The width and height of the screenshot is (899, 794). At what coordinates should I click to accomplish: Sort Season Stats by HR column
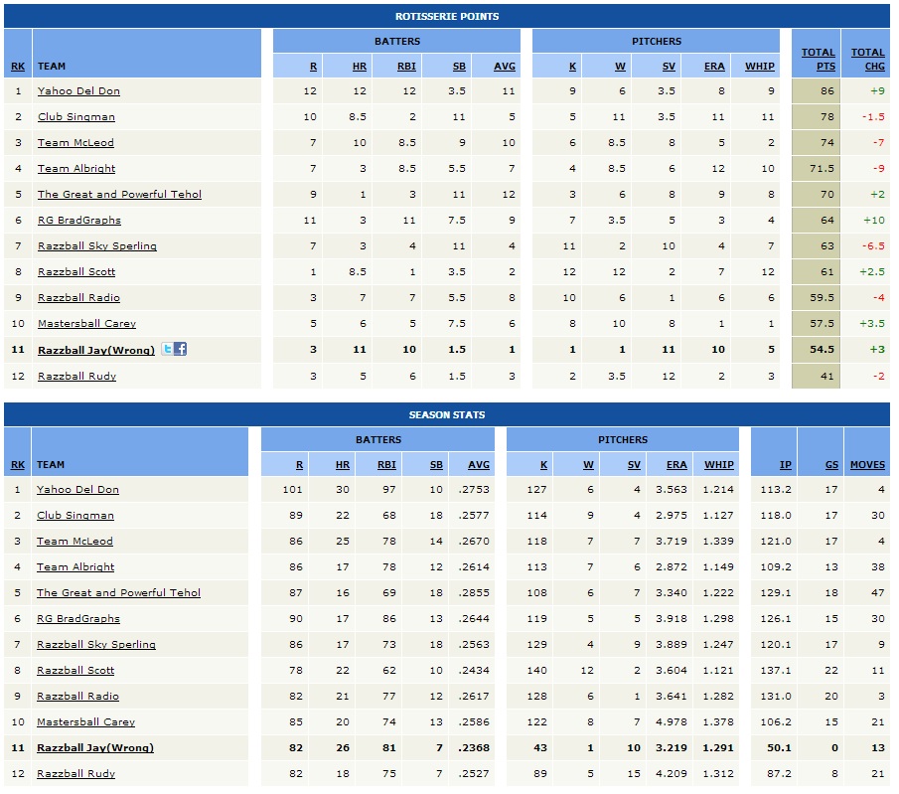[x=343, y=465]
